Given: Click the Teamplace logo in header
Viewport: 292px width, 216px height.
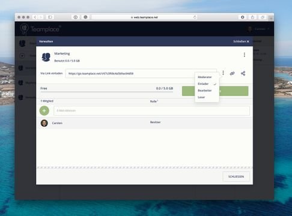Looking at the screenshot, I should coord(40,29).
